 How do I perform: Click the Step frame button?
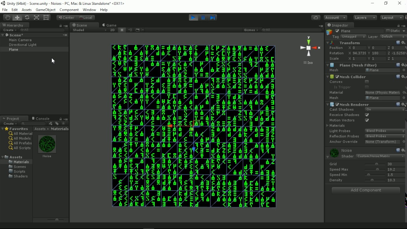213,17
